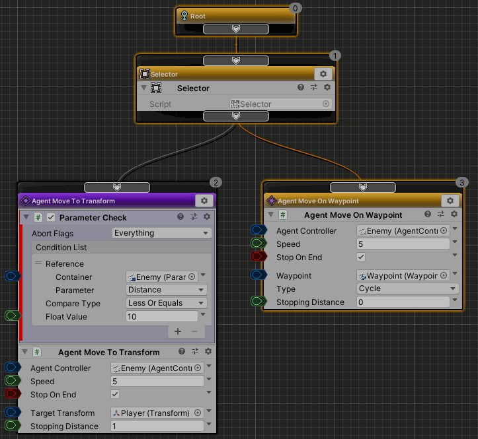Open Compare Type dropdown Less Or Equals
The width and height of the screenshot is (478, 439).
point(167,303)
